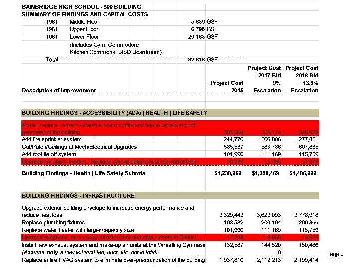Select the value 208,366
This screenshot has height=269, width=359.
[x=308, y=222]
